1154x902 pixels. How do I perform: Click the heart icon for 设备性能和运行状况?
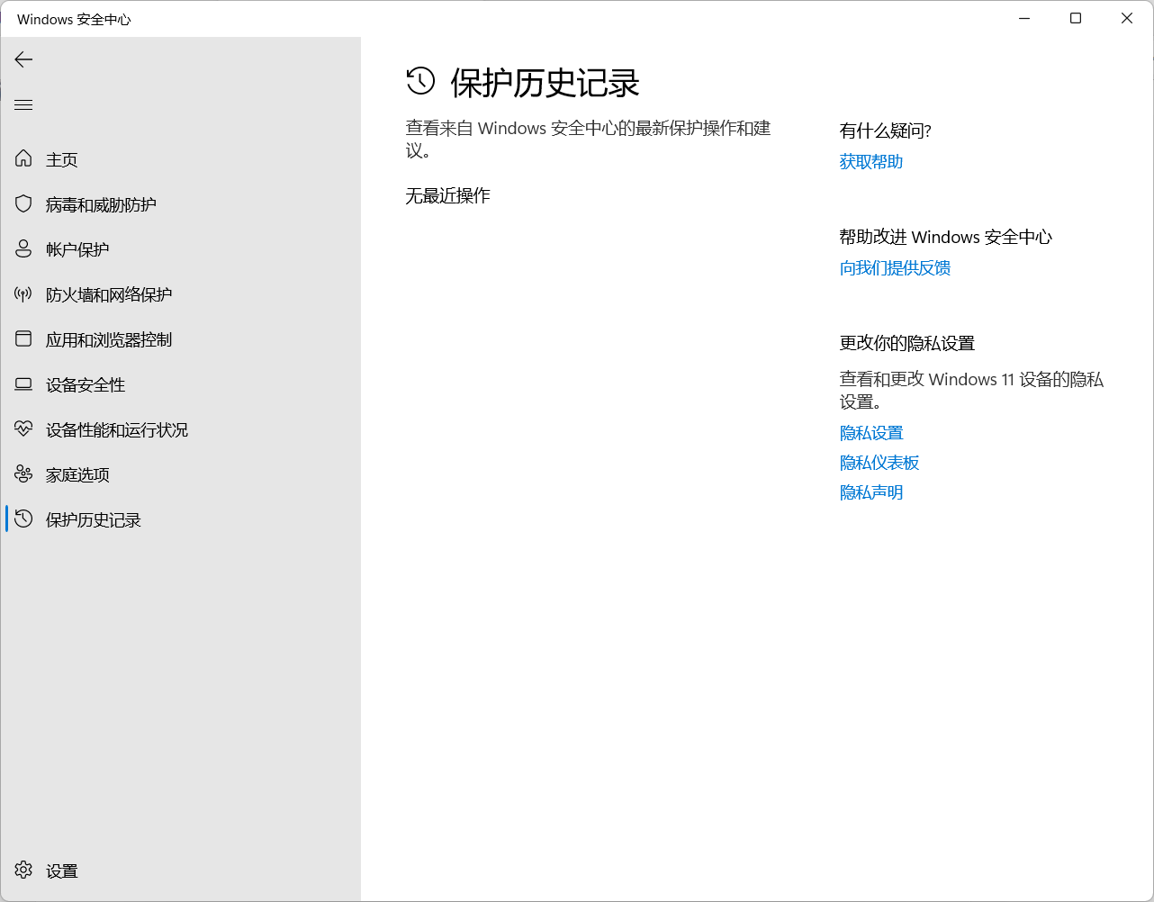tap(23, 429)
